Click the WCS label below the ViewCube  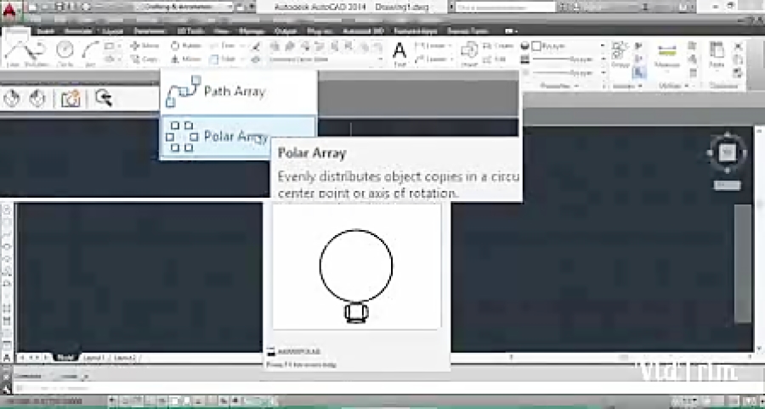pos(728,185)
